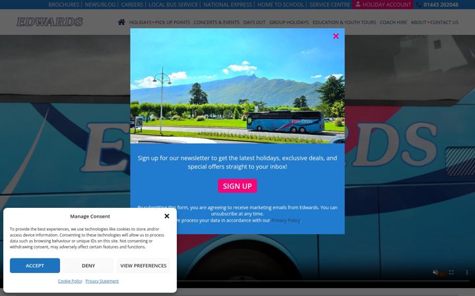Click the Edwards logo
This screenshot has width=475, height=296.
click(49, 22)
